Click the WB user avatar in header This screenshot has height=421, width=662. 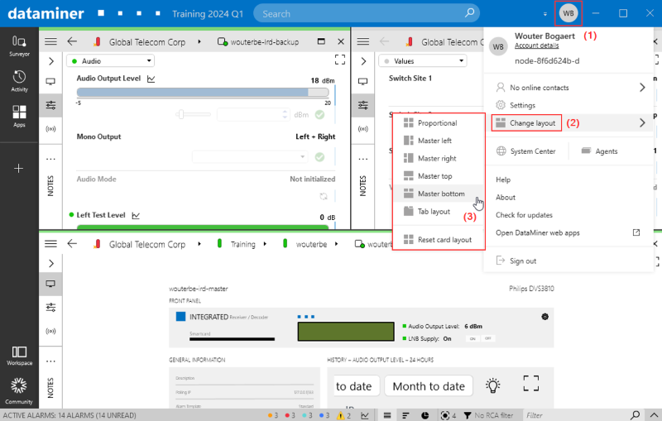tap(568, 13)
